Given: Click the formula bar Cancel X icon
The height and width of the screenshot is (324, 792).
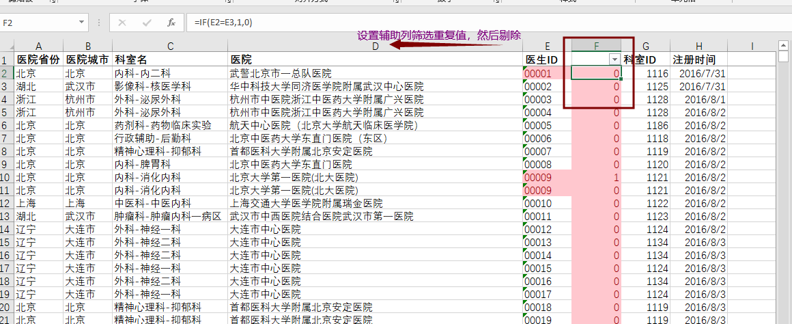Looking at the screenshot, I should click(122, 23).
